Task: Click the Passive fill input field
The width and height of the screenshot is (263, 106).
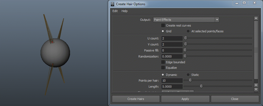Action: point(172,50)
